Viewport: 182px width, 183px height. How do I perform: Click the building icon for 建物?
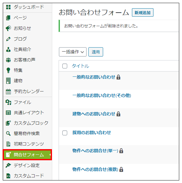point(8,81)
